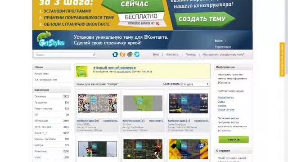Open the night stadium theme thumbnail
Image resolution: width=288 pixels, height=162 pixels.
[189, 103]
